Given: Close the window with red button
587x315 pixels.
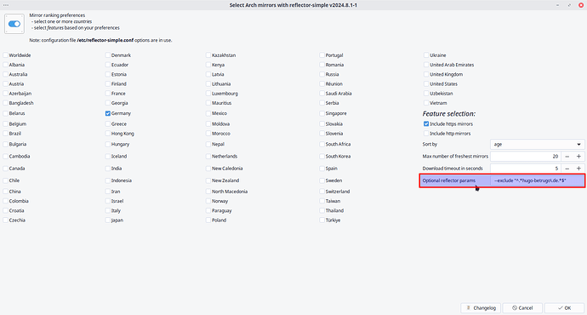Looking at the screenshot, I should pos(581,5).
